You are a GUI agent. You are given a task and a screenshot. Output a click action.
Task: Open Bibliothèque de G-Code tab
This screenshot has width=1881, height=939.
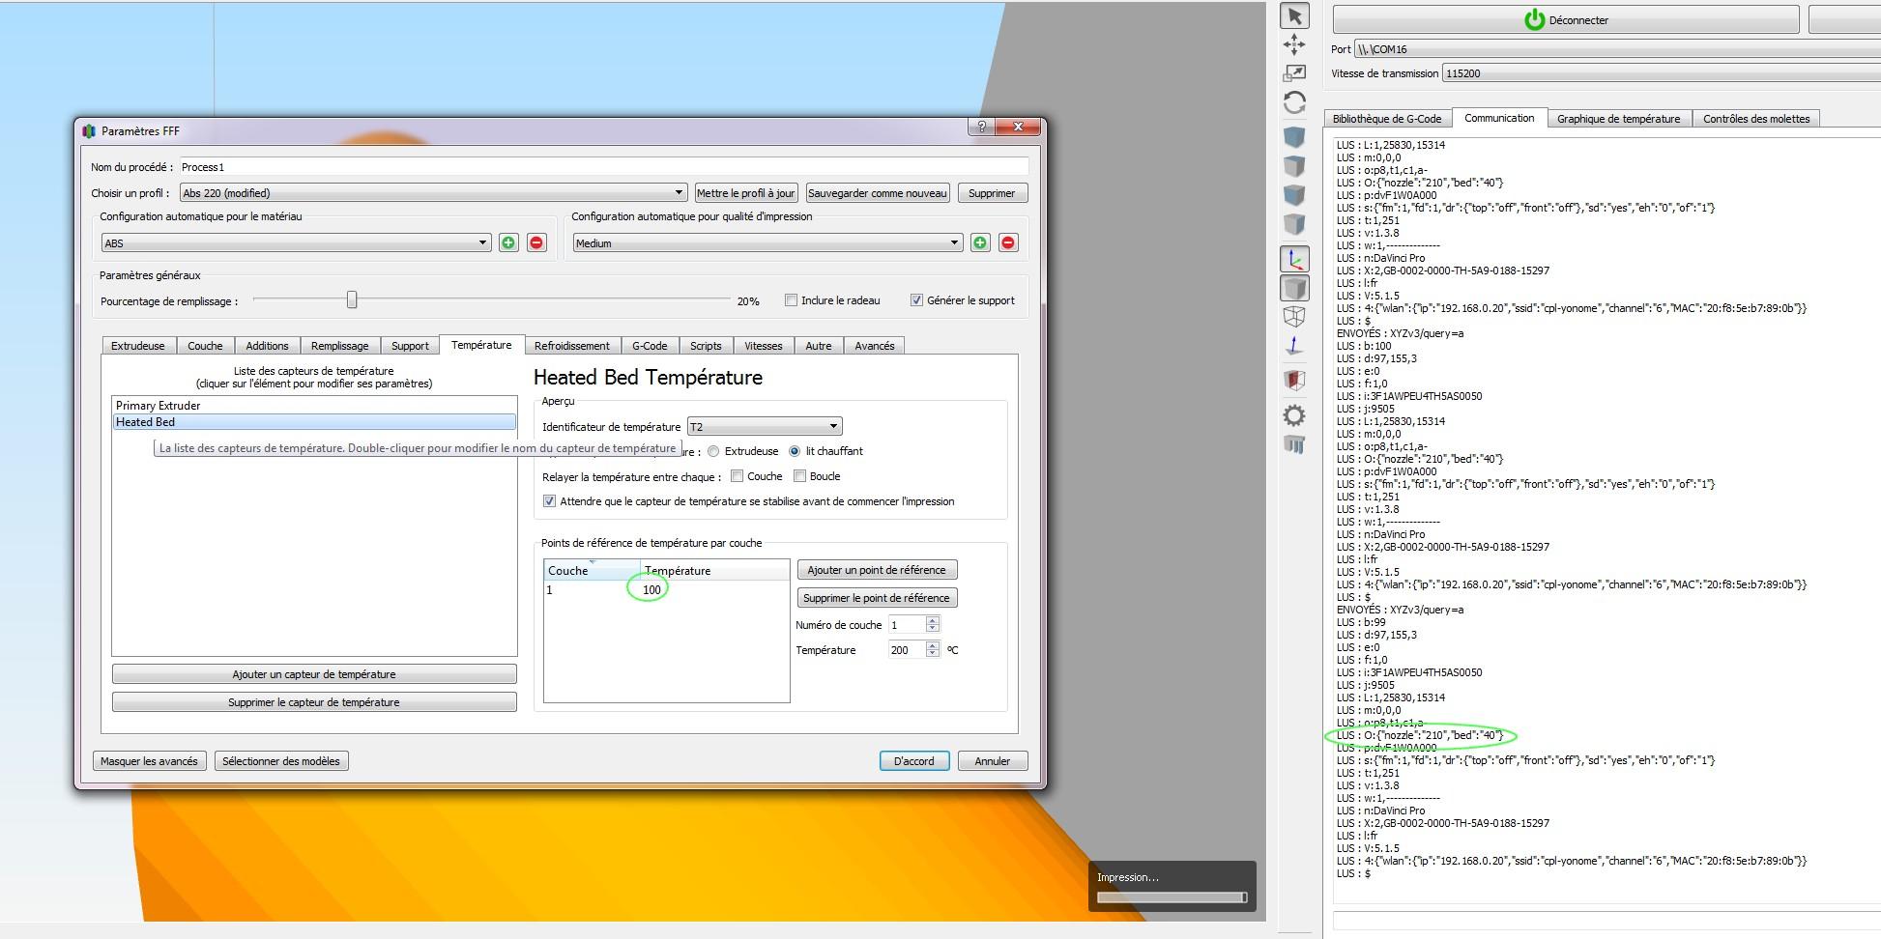(x=1387, y=119)
